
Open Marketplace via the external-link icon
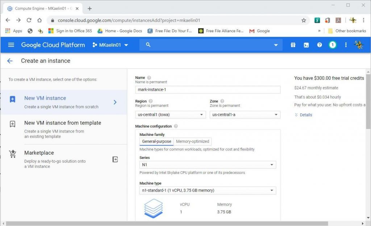pyautogui.click(x=115, y=159)
